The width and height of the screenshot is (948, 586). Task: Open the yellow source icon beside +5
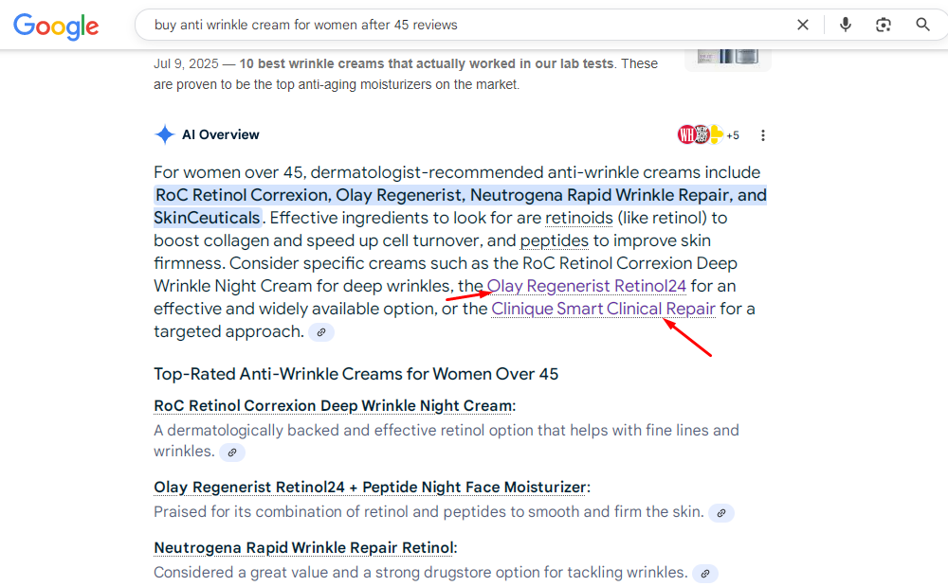click(717, 134)
